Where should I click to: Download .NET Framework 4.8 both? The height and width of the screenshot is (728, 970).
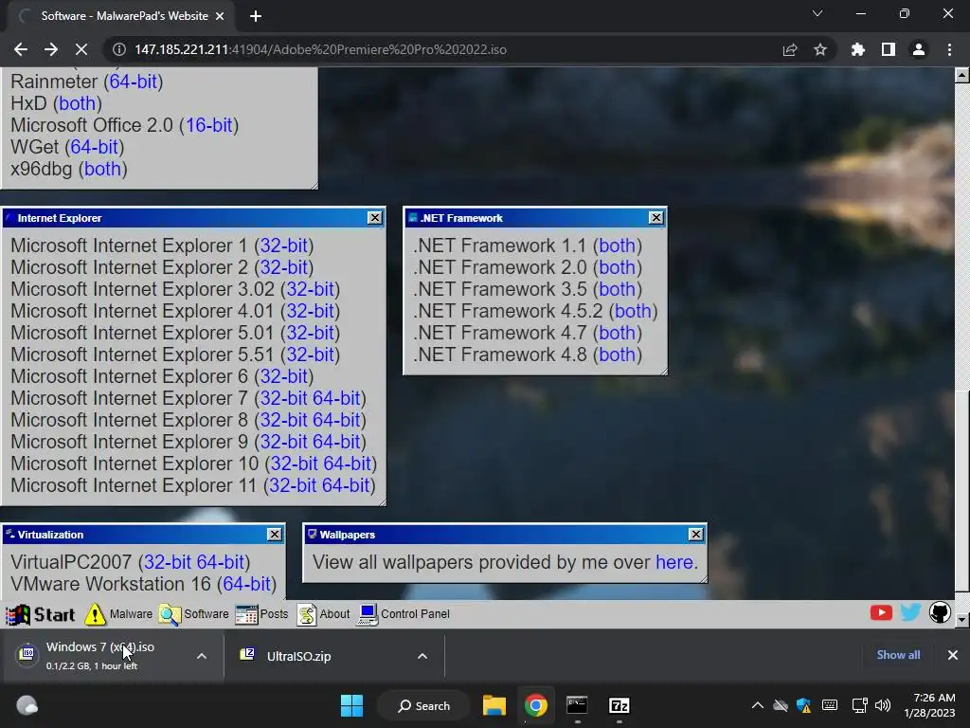pos(618,355)
